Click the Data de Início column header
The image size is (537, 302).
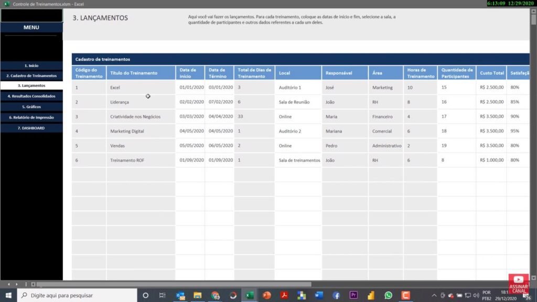[x=190, y=73]
